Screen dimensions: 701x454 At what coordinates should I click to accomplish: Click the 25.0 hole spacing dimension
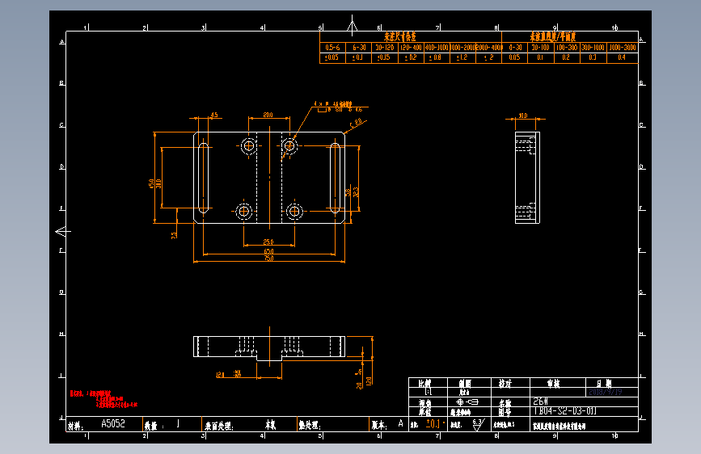268,242
